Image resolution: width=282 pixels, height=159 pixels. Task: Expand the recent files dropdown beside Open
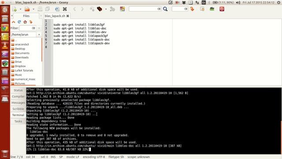click(x=33, y=9)
